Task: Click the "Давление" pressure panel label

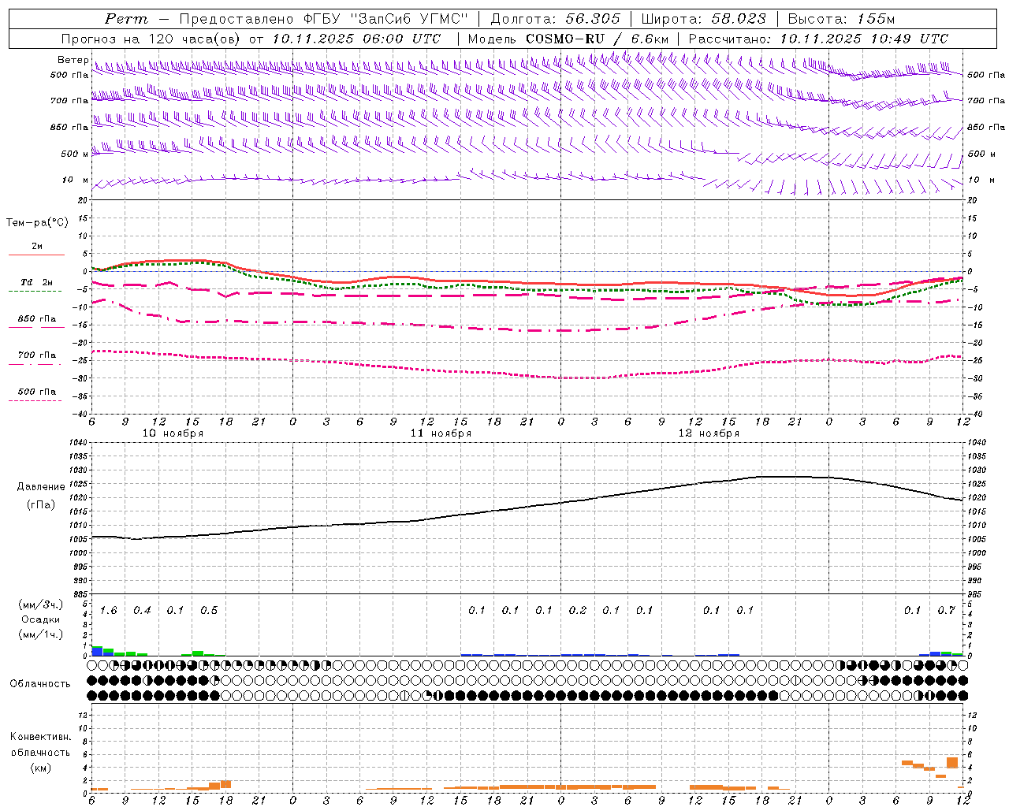Action: 41,487
